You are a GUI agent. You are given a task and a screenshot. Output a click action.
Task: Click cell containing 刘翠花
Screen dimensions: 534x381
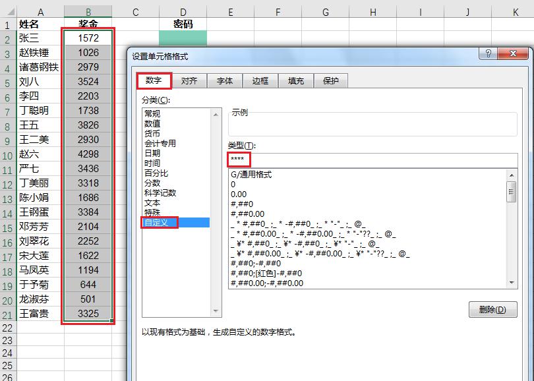[40, 241]
